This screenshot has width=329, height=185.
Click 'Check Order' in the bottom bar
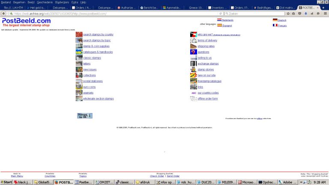coord(157,176)
